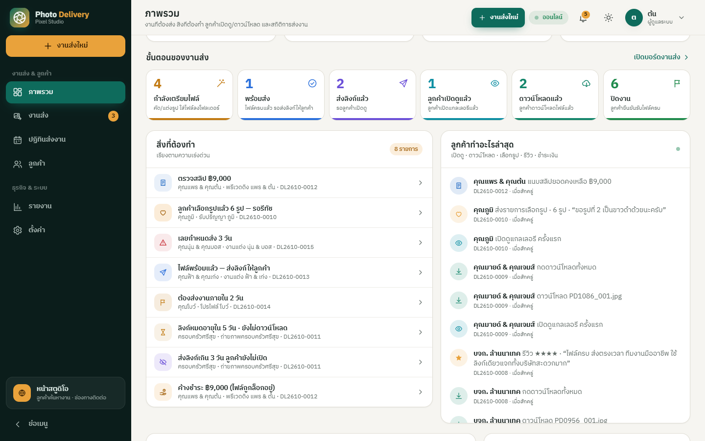705x441 pixels.
Task: Expand the ลิงก์หมดอายุใน 5 วัน row chevron
Action: [x=421, y=332]
